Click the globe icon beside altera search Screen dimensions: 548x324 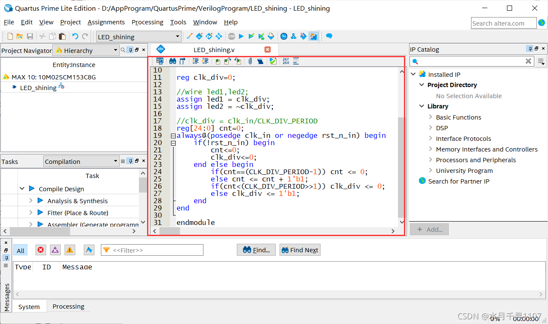click(x=542, y=23)
